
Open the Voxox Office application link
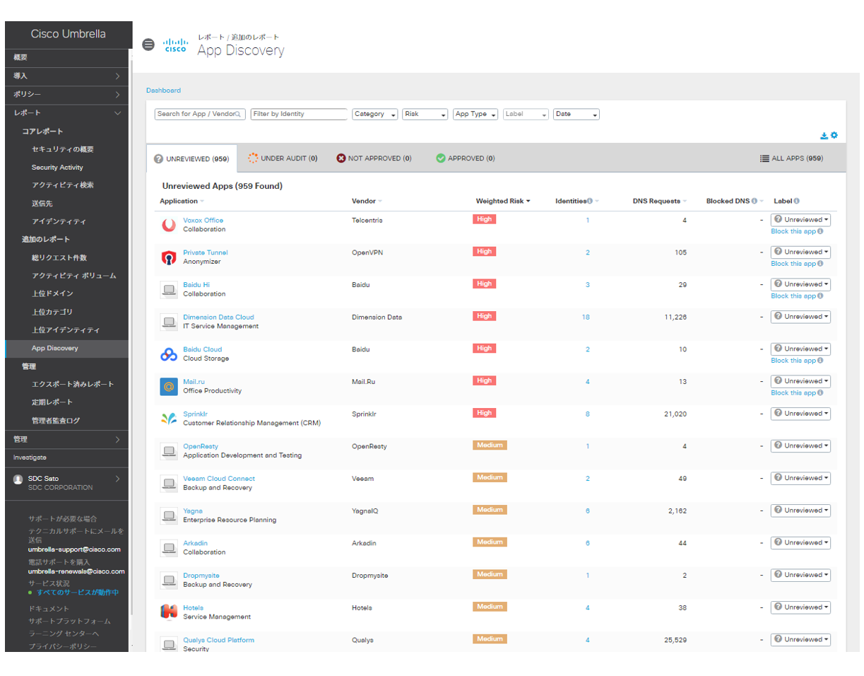coord(203,220)
